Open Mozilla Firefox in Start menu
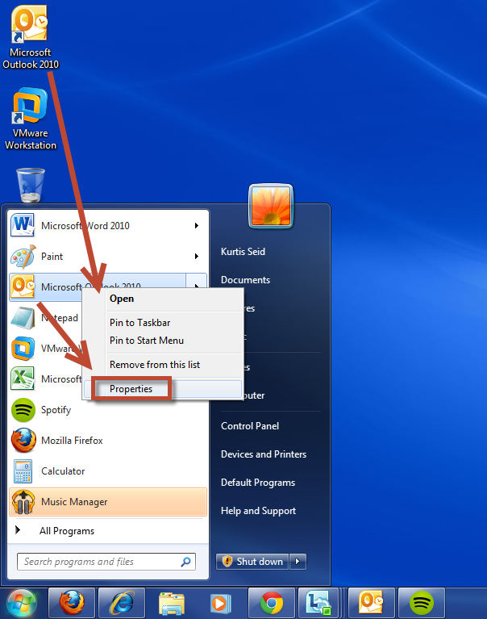The width and height of the screenshot is (487, 619). (x=71, y=441)
